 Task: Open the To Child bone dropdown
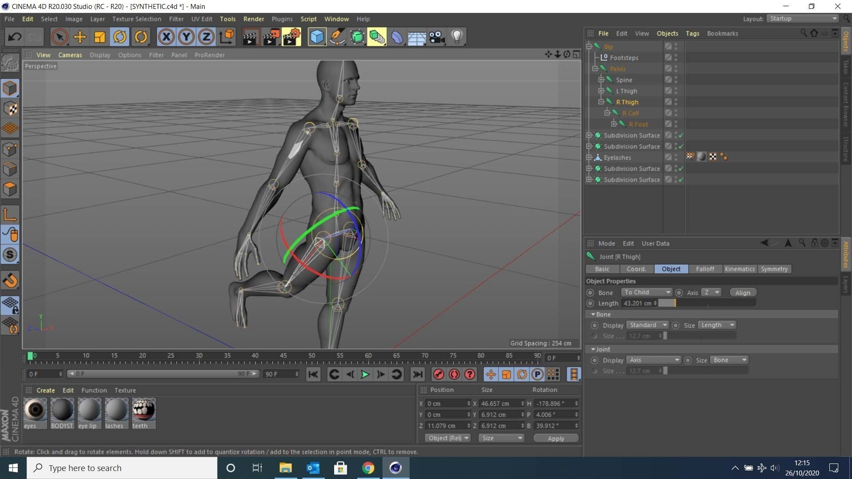coord(647,292)
